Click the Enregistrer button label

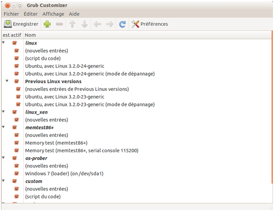[x=25, y=24]
